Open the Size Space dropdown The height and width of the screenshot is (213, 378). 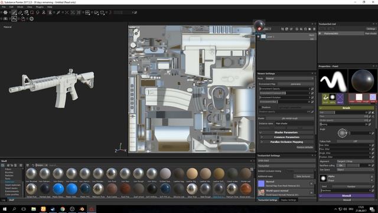tap(355, 170)
